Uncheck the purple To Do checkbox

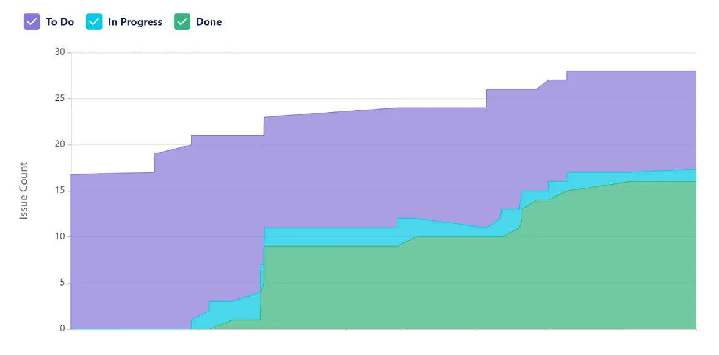coord(32,22)
